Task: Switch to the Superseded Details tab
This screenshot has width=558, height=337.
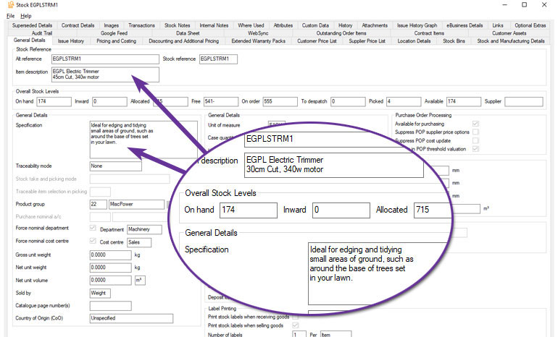Action: coord(32,25)
